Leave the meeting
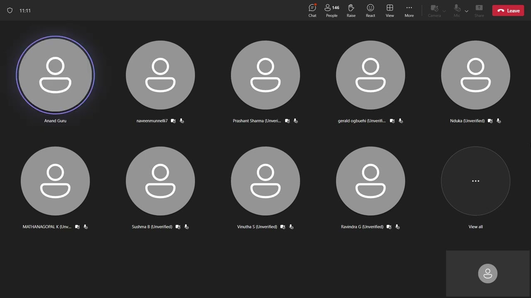The image size is (531, 298). [508, 11]
